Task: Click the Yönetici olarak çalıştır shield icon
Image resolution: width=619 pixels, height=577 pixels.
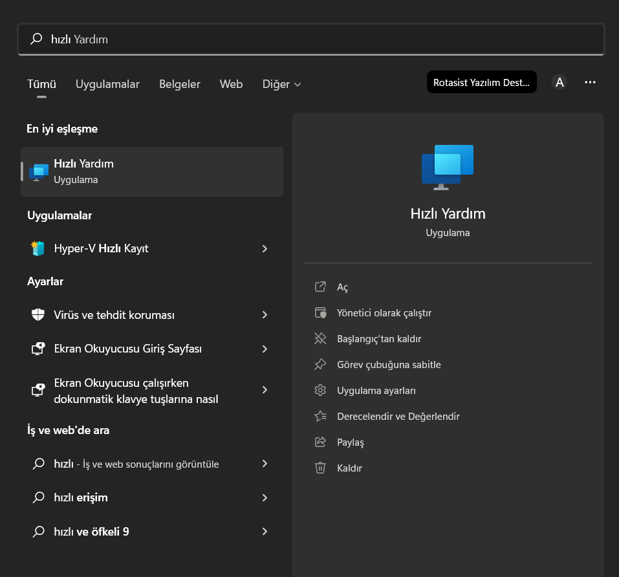Action: coord(320,312)
